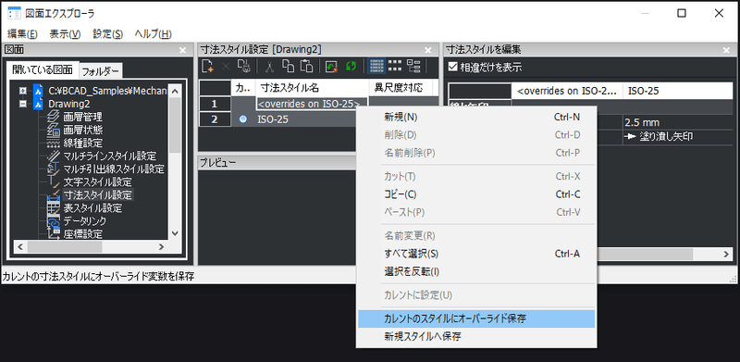This screenshot has height=362, width=740.
Task: Choose すべて選択(S) in context menu
Action: (476, 254)
